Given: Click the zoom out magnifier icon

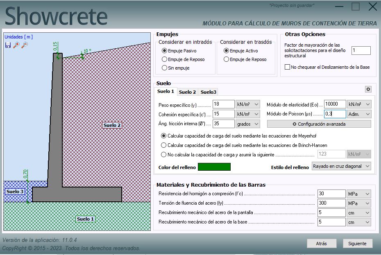Looking at the screenshot, I should point(25,45).
